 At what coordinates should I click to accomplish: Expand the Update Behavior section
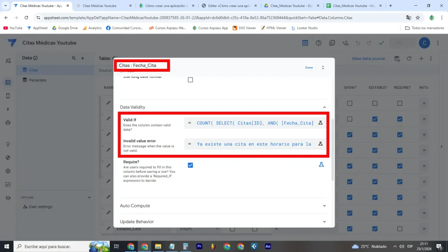[324, 222]
